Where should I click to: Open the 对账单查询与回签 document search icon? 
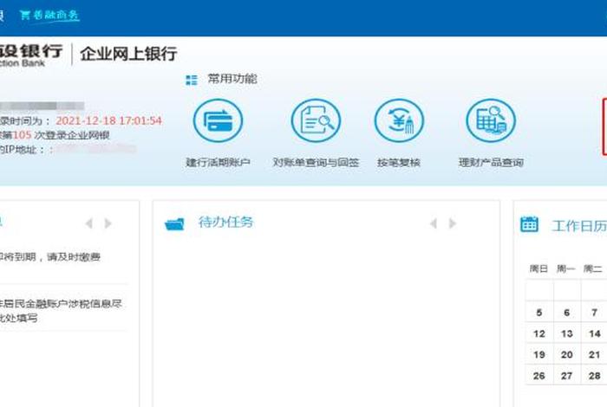coord(316,120)
